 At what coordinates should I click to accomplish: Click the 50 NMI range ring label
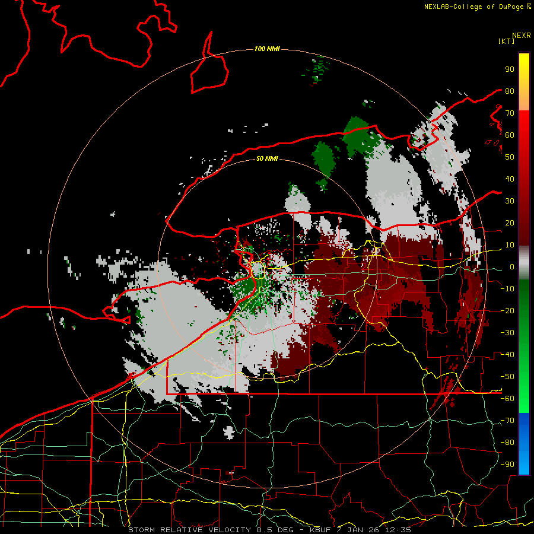(x=267, y=158)
